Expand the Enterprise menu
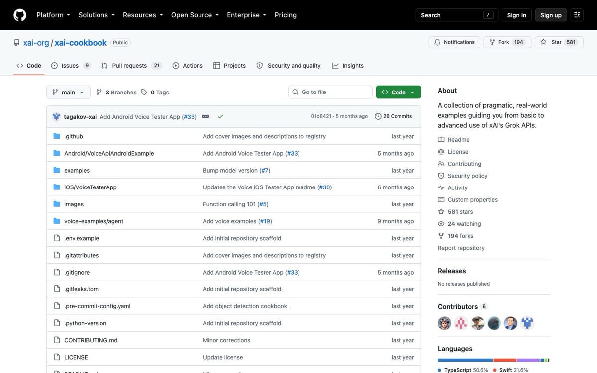Screen dimensions: 597x373 point(246,15)
